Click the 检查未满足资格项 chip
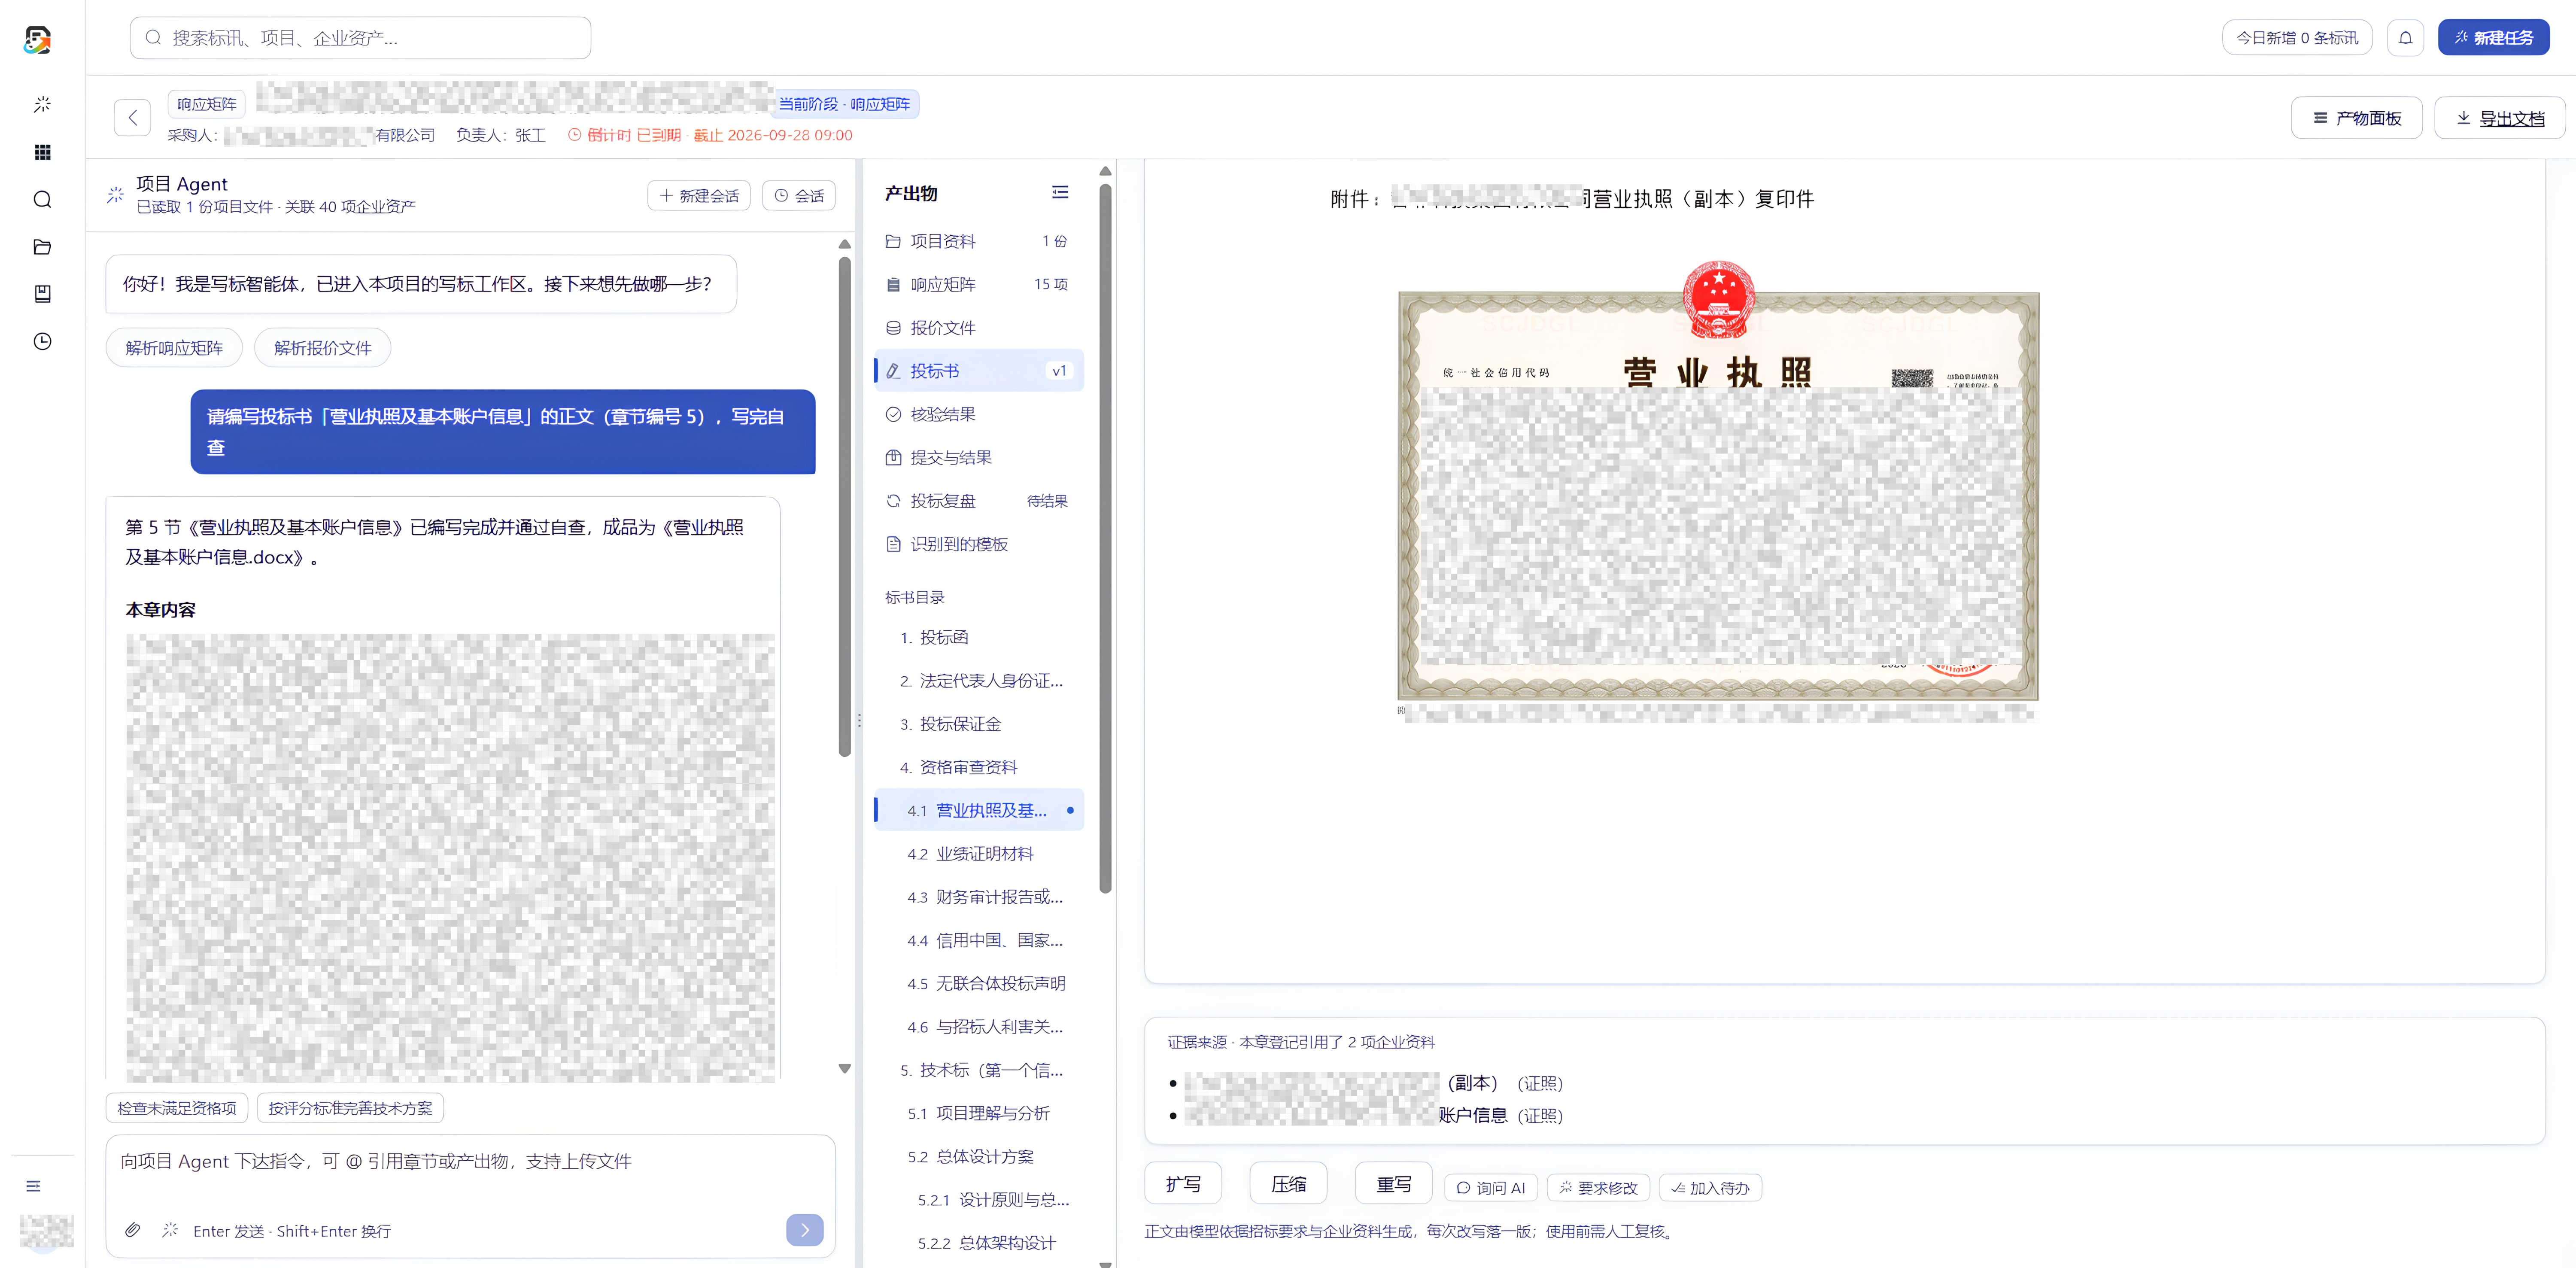 [x=177, y=1108]
